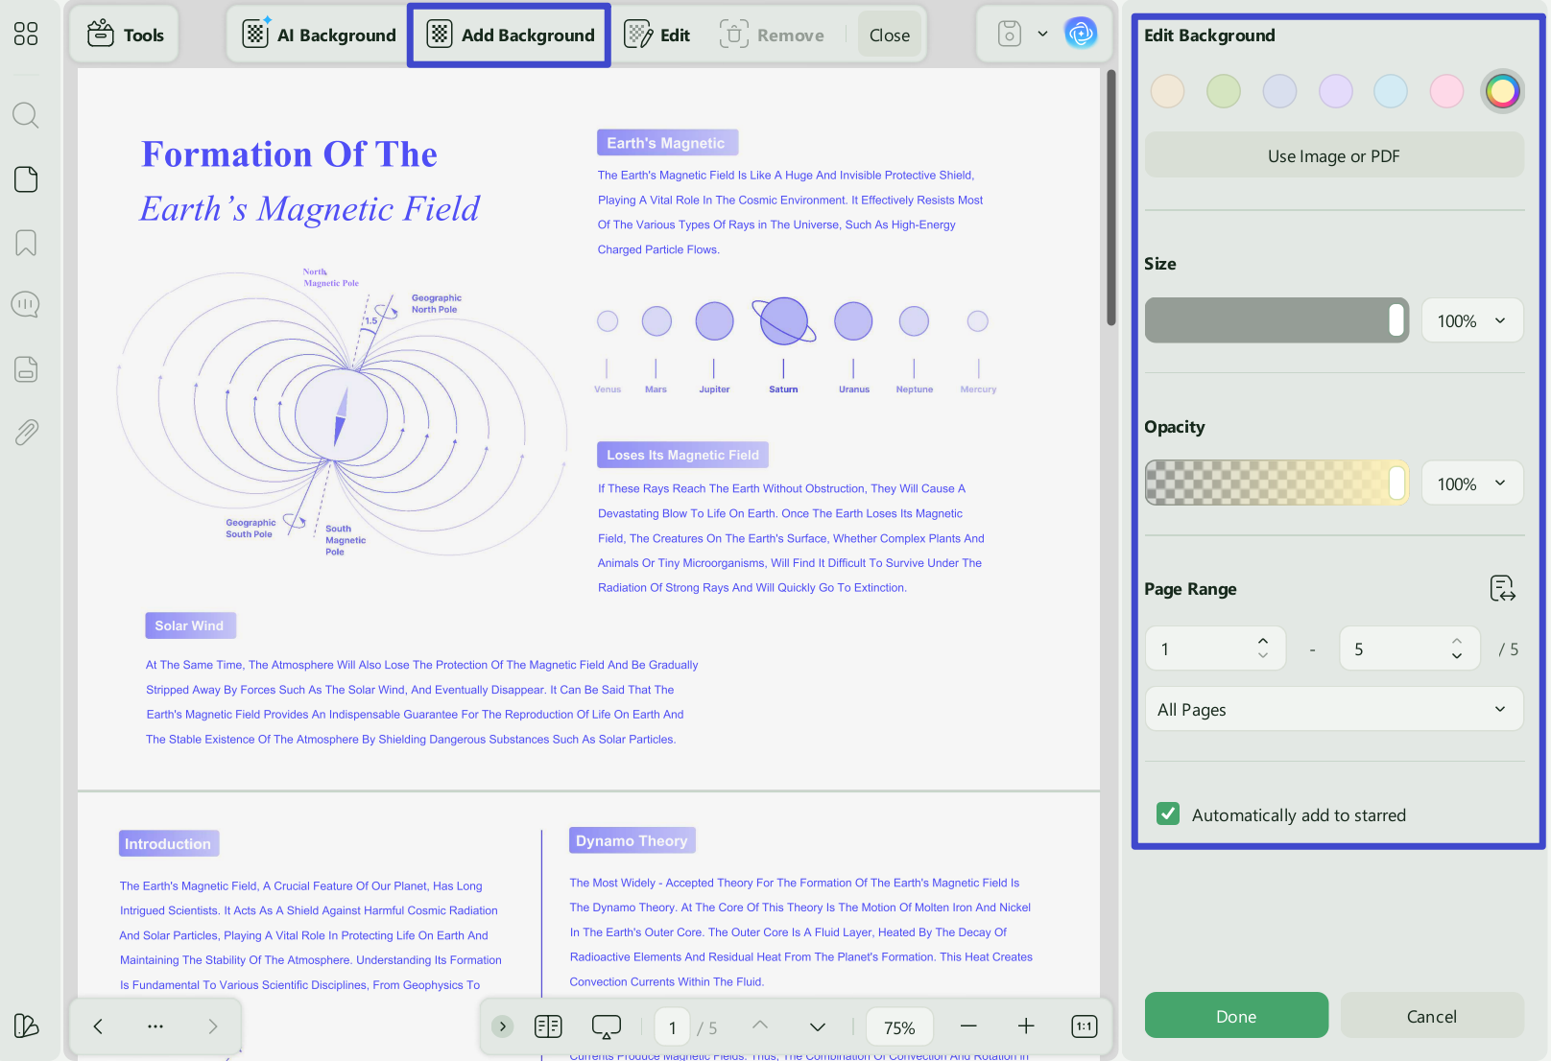Image resolution: width=1551 pixels, height=1061 pixels.
Task: Click the Saturn planet label
Action: (783, 389)
